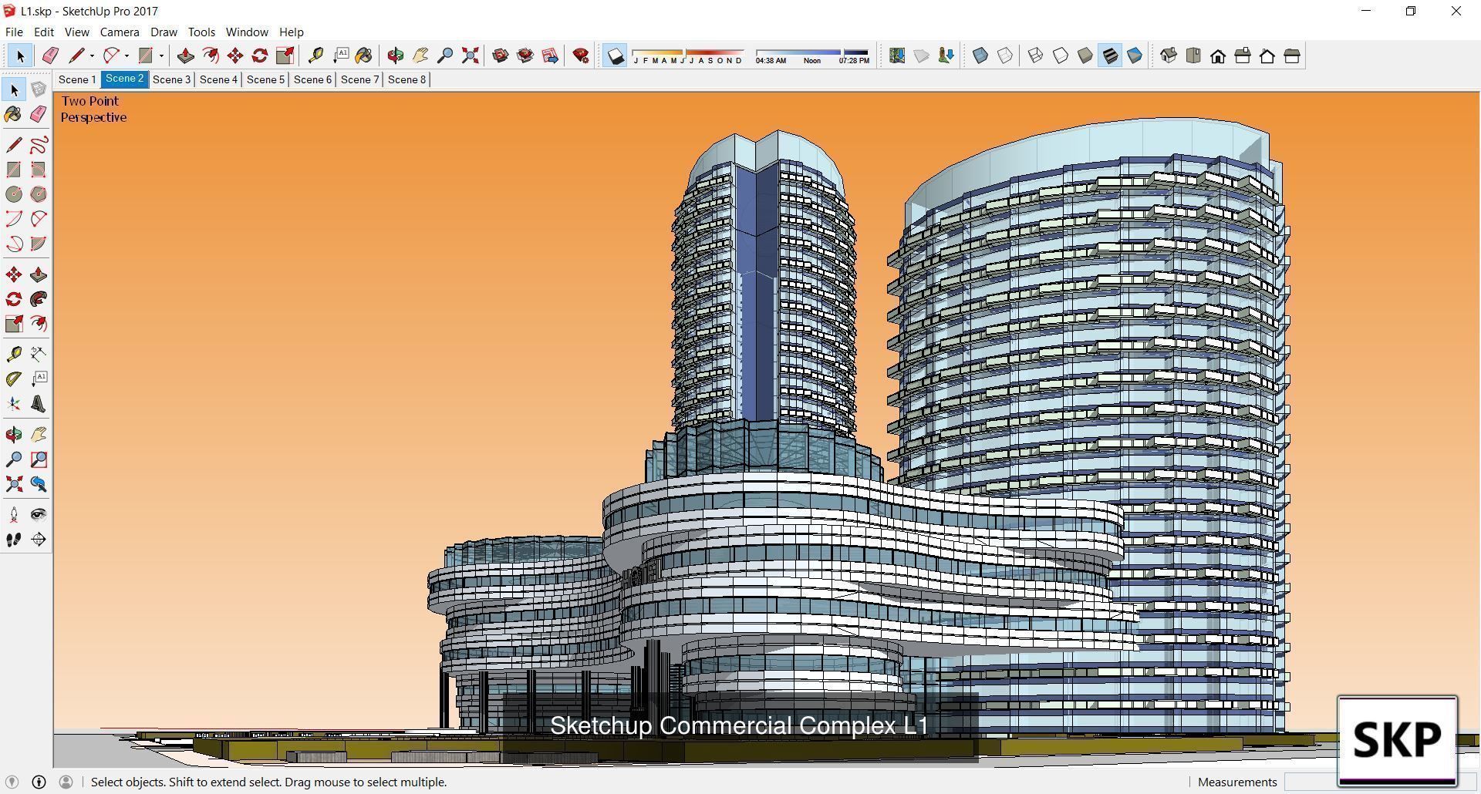This screenshot has height=794, width=1481.
Task: Switch to the Scene 8 tab
Action: coord(407,79)
